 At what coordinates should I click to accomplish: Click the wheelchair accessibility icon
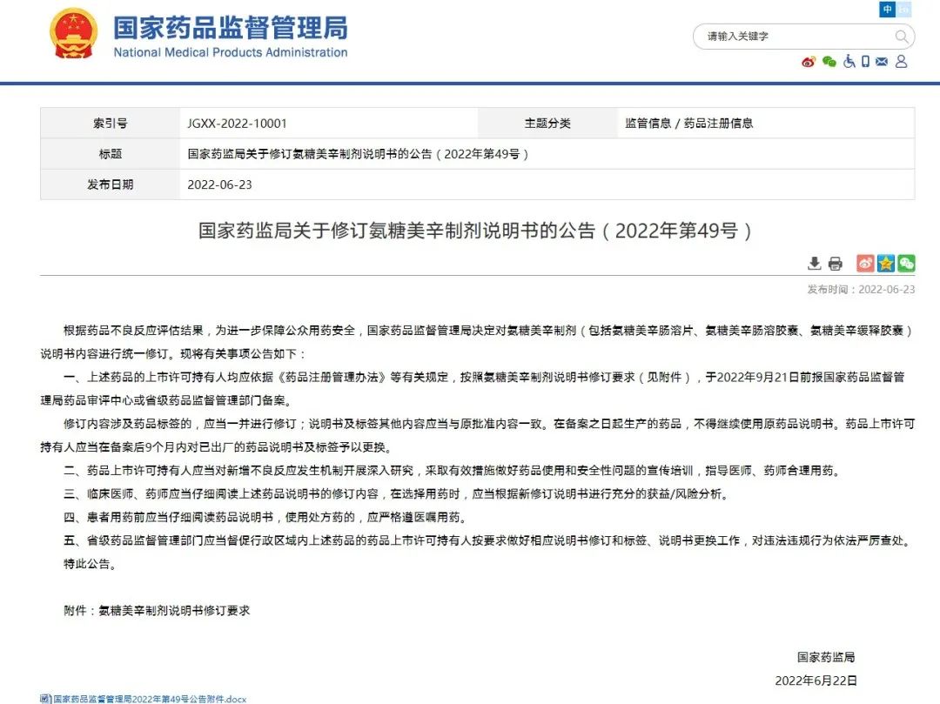(849, 62)
